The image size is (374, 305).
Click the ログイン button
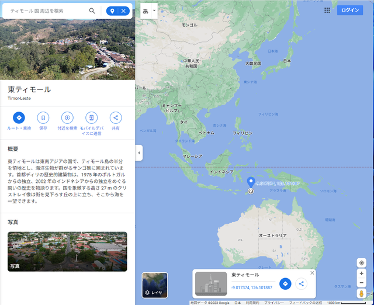350,11
